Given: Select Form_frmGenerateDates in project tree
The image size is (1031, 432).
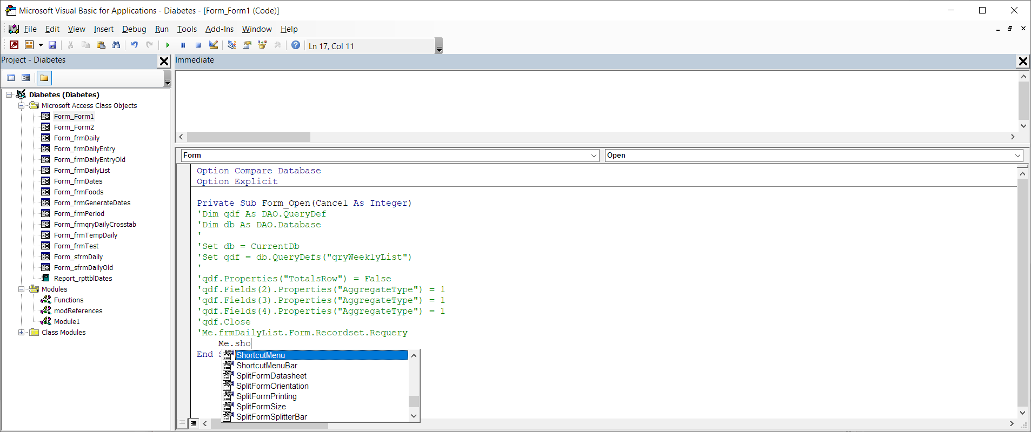Looking at the screenshot, I should pyautogui.click(x=92, y=203).
